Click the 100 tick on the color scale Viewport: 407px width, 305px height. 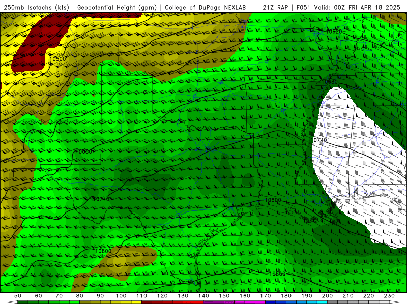(121, 296)
